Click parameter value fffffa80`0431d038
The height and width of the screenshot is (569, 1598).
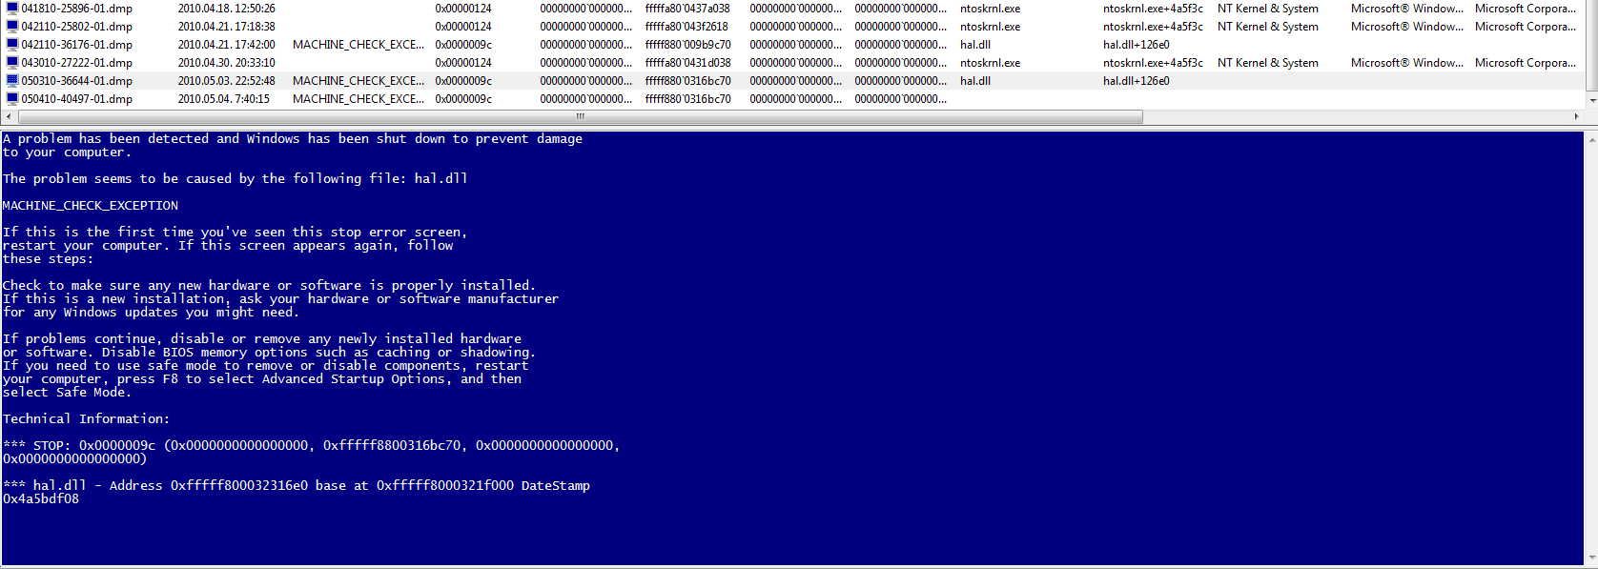tap(688, 63)
